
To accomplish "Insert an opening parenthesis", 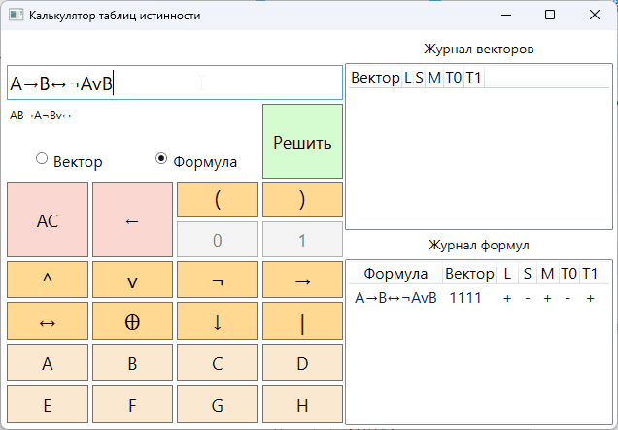I will pos(218,200).
